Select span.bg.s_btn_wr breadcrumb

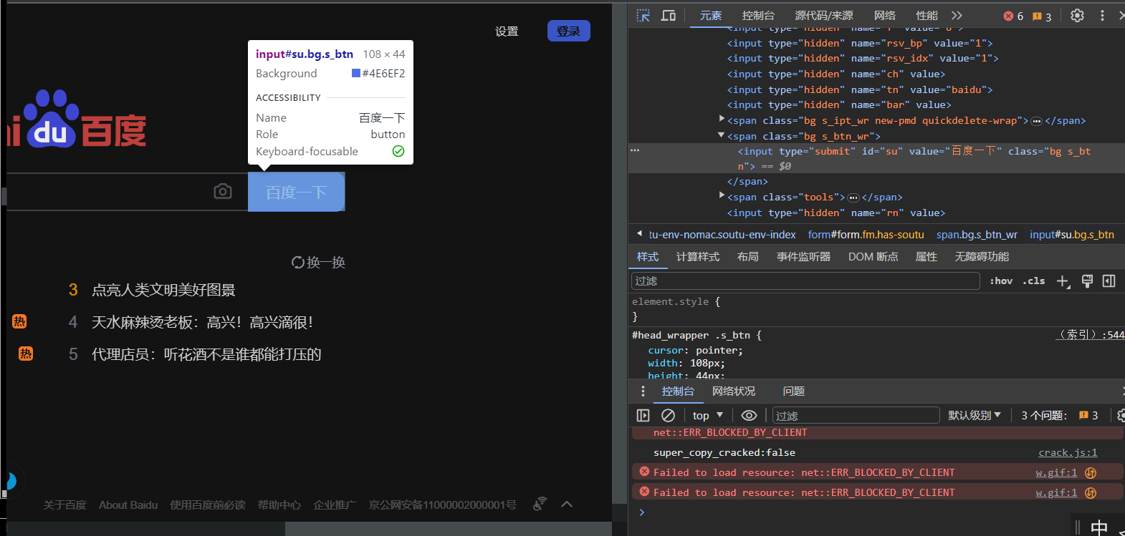[977, 235]
